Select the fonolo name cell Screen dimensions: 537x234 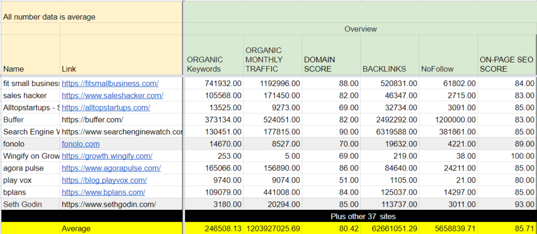coord(30,144)
